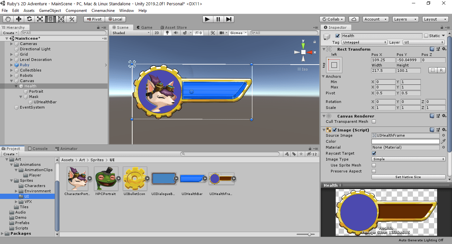The height and width of the screenshot is (244, 452).
Task: Click the Play button
Action: [x=207, y=19]
